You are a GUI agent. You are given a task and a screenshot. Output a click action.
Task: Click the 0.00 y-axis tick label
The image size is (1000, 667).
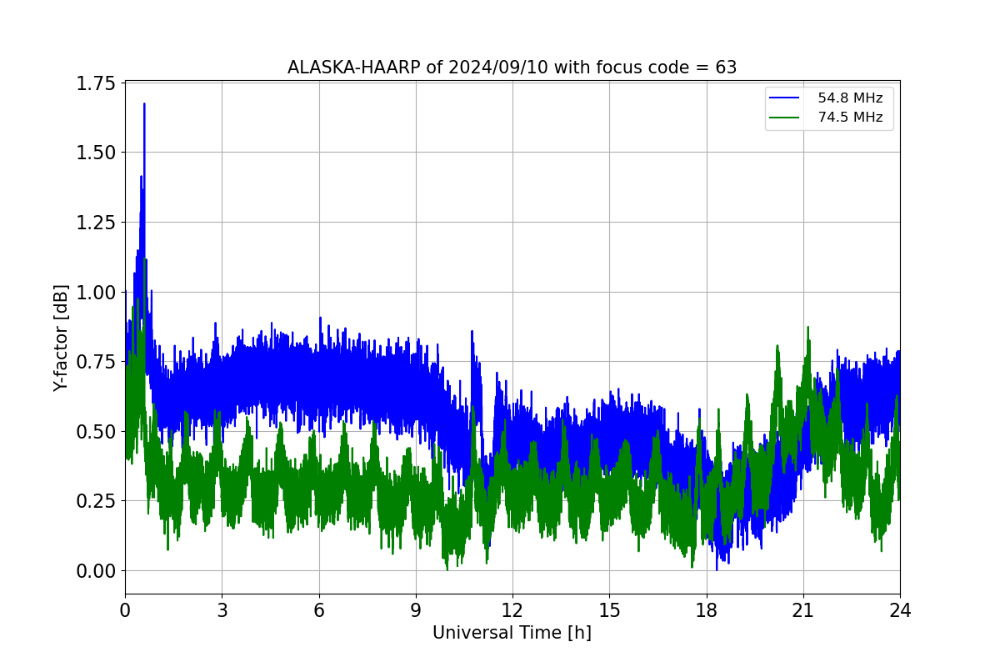tap(97, 571)
